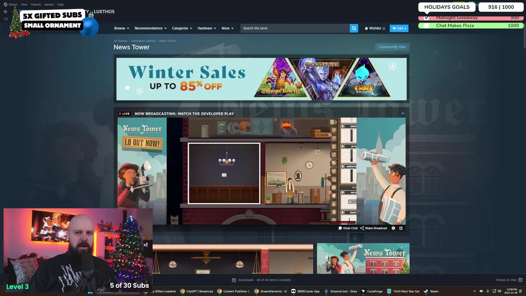Click the Steam taskbar button
The width and height of the screenshot is (526, 296).
coord(431,291)
